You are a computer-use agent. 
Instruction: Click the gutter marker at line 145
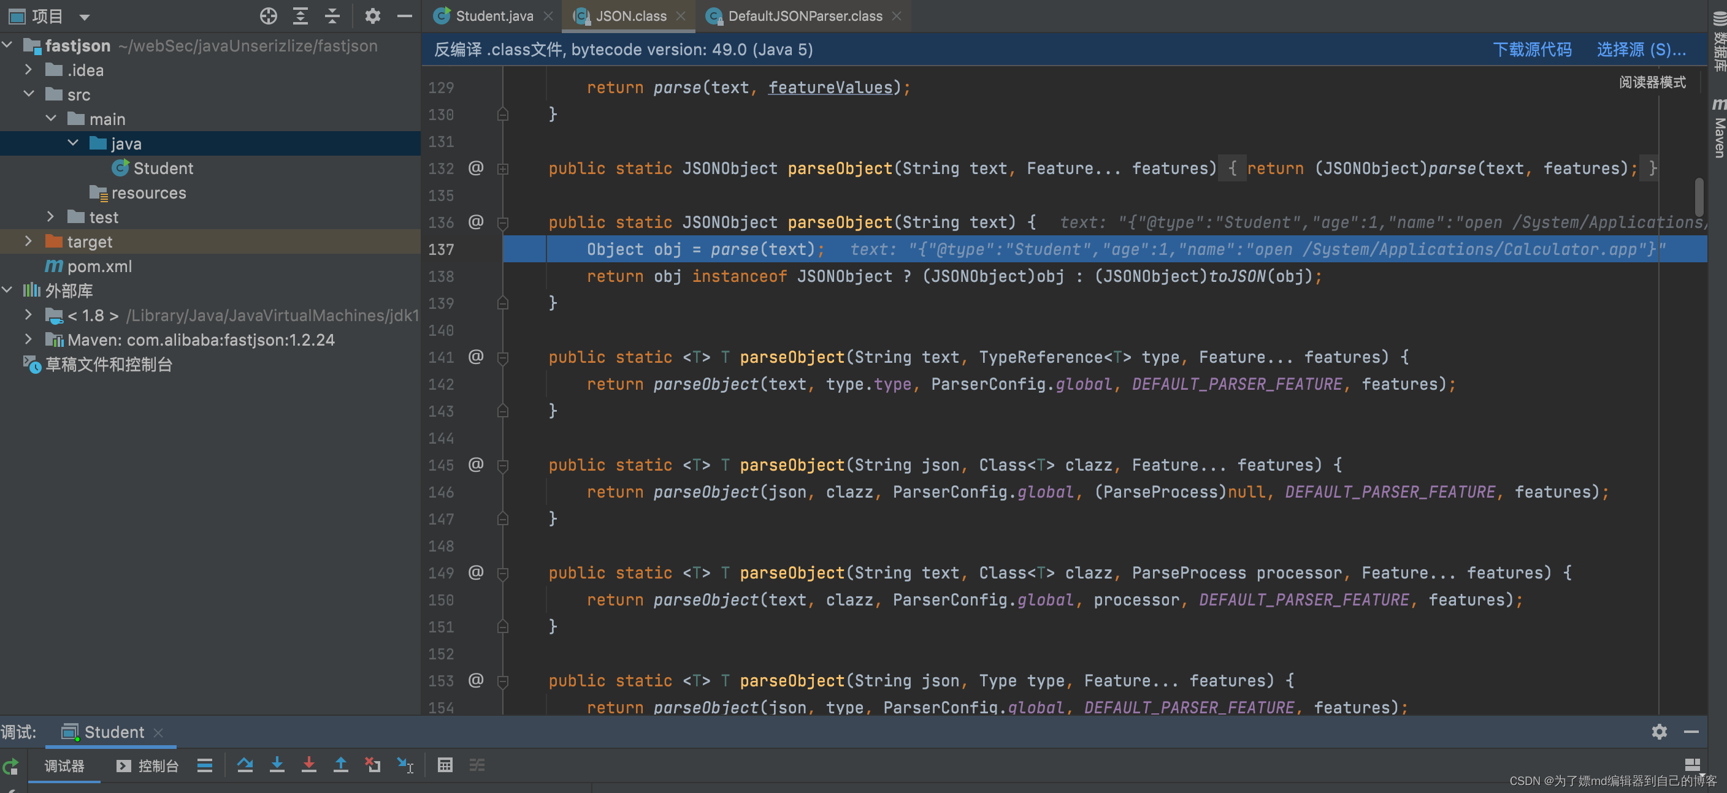point(476,465)
